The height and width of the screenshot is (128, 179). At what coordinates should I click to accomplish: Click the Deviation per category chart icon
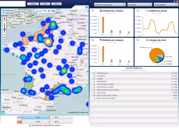click(x=101, y=40)
